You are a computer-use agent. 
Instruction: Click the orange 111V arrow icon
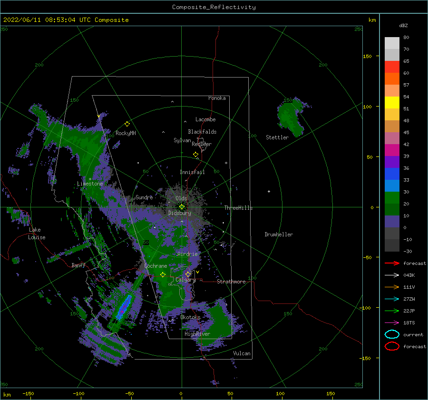tap(392, 287)
